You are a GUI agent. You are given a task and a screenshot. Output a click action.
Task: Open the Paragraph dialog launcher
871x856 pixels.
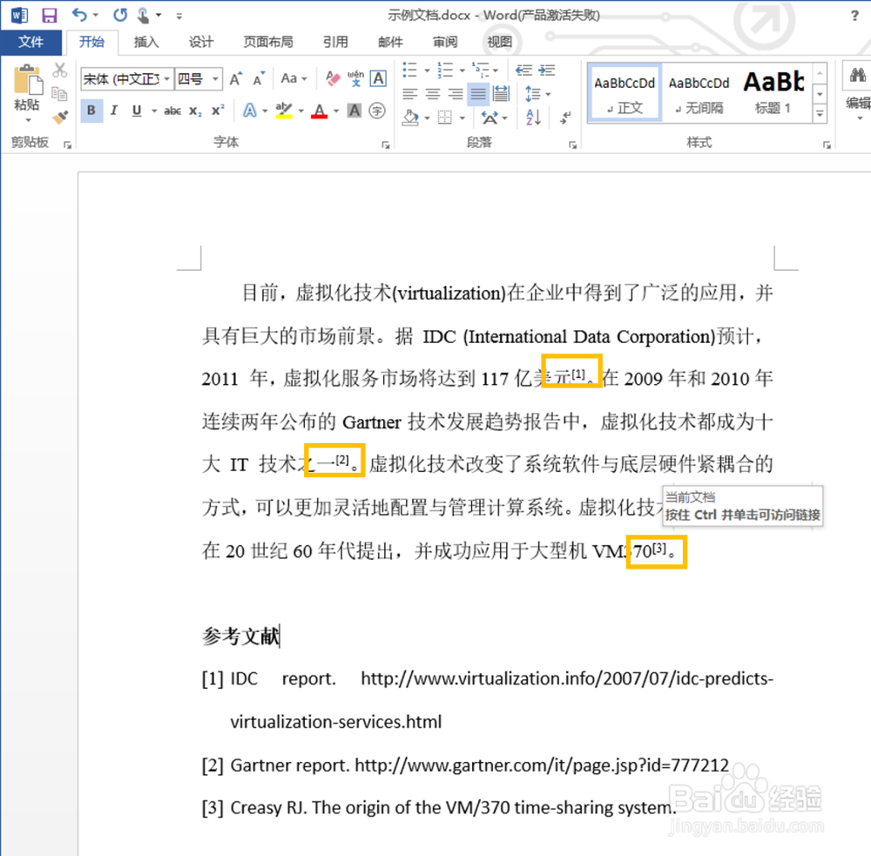[x=573, y=145]
